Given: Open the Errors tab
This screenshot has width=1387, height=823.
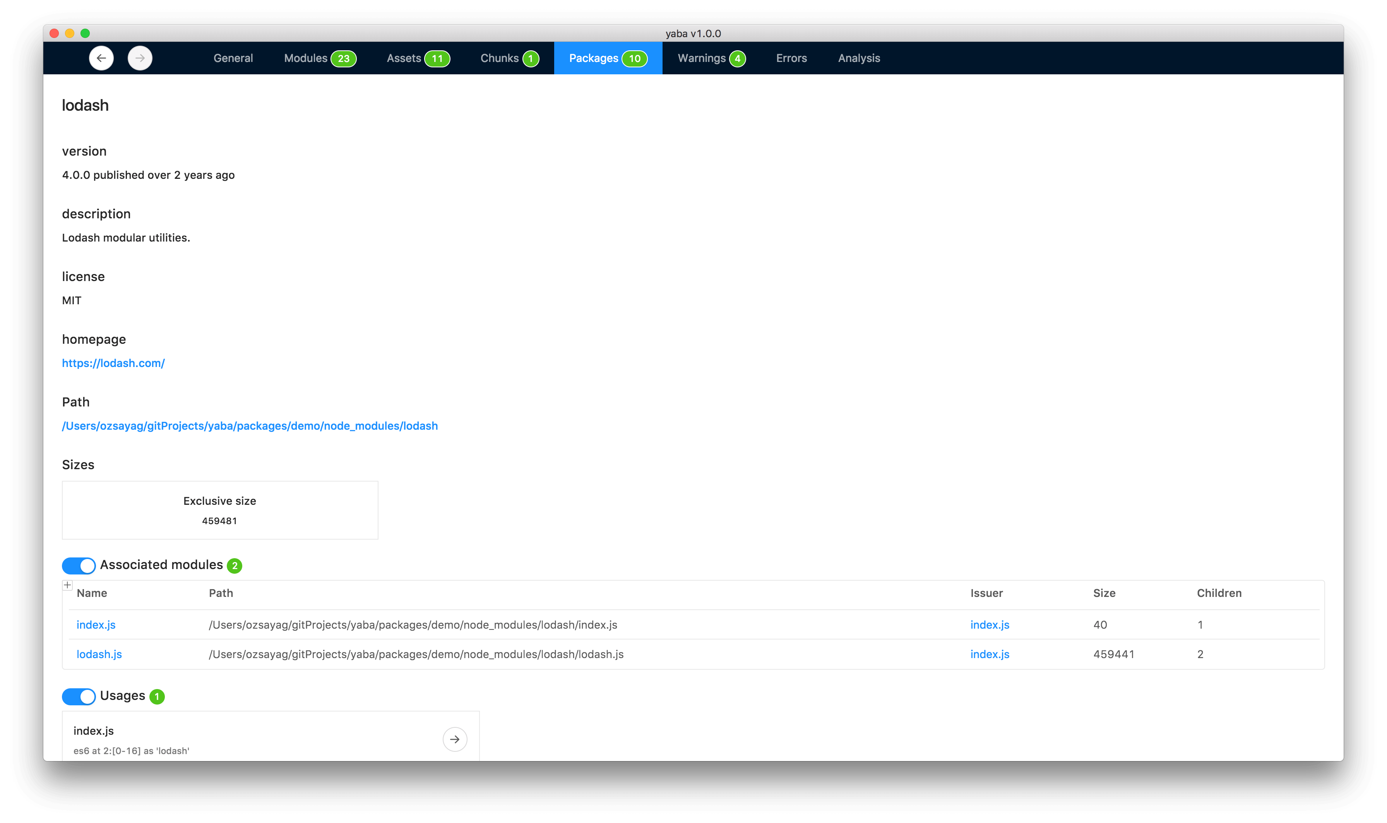Looking at the screenshot, I should pyautogui.click(x=791, y=58).
